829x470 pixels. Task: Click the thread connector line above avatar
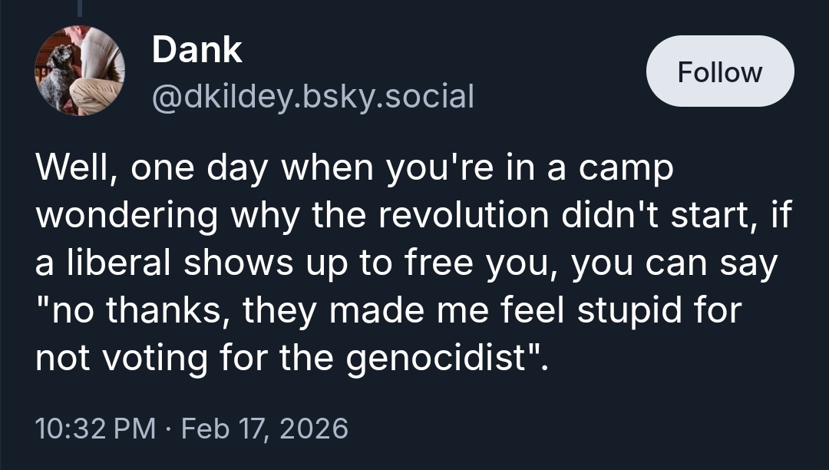tap(79, 8)
